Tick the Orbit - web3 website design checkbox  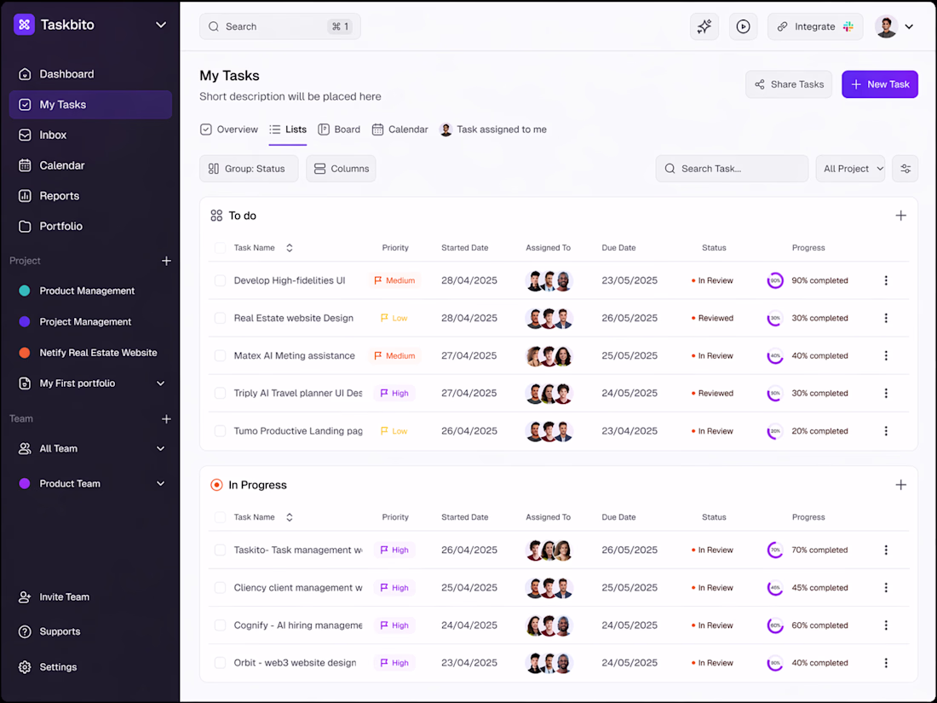click(x=220, y=663)
